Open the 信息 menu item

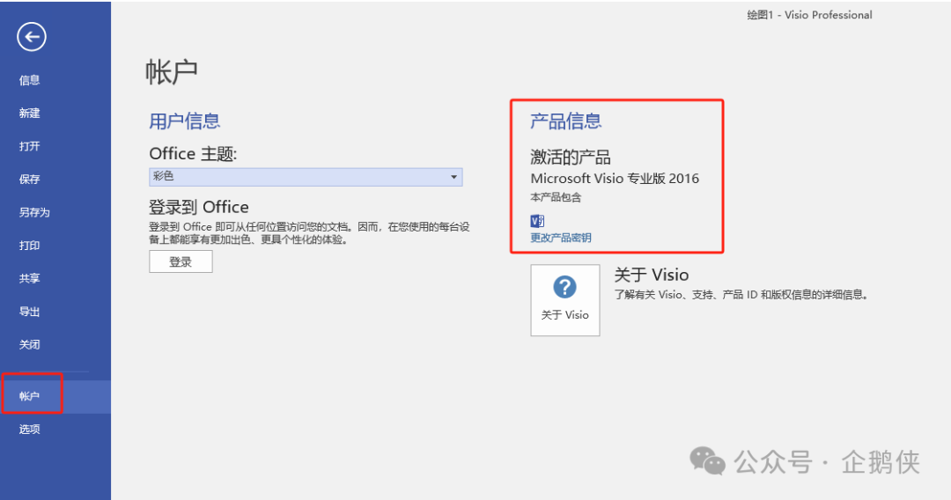tap(29, 80)
